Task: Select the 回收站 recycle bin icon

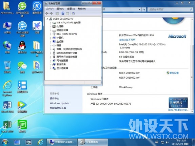Action: 7,67
